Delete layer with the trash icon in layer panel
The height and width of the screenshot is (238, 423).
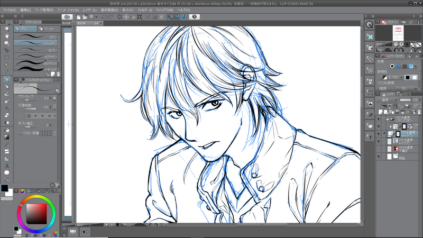tap(419, 112)
